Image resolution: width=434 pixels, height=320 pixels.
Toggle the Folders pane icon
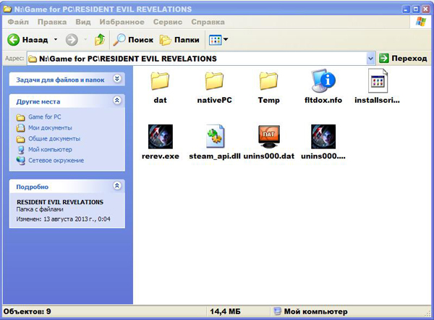click(165, 40)
